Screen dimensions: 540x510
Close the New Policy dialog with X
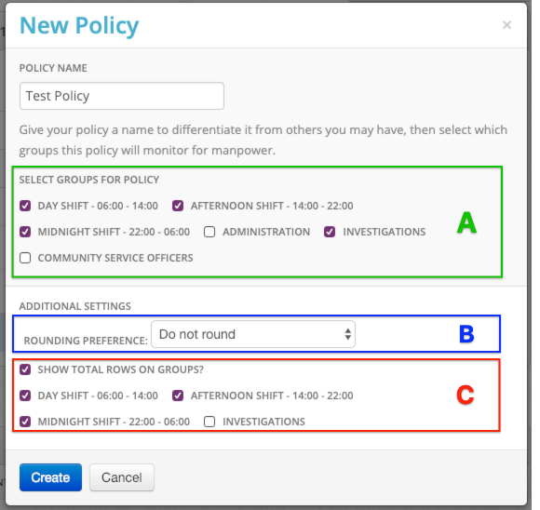(506, 25)
